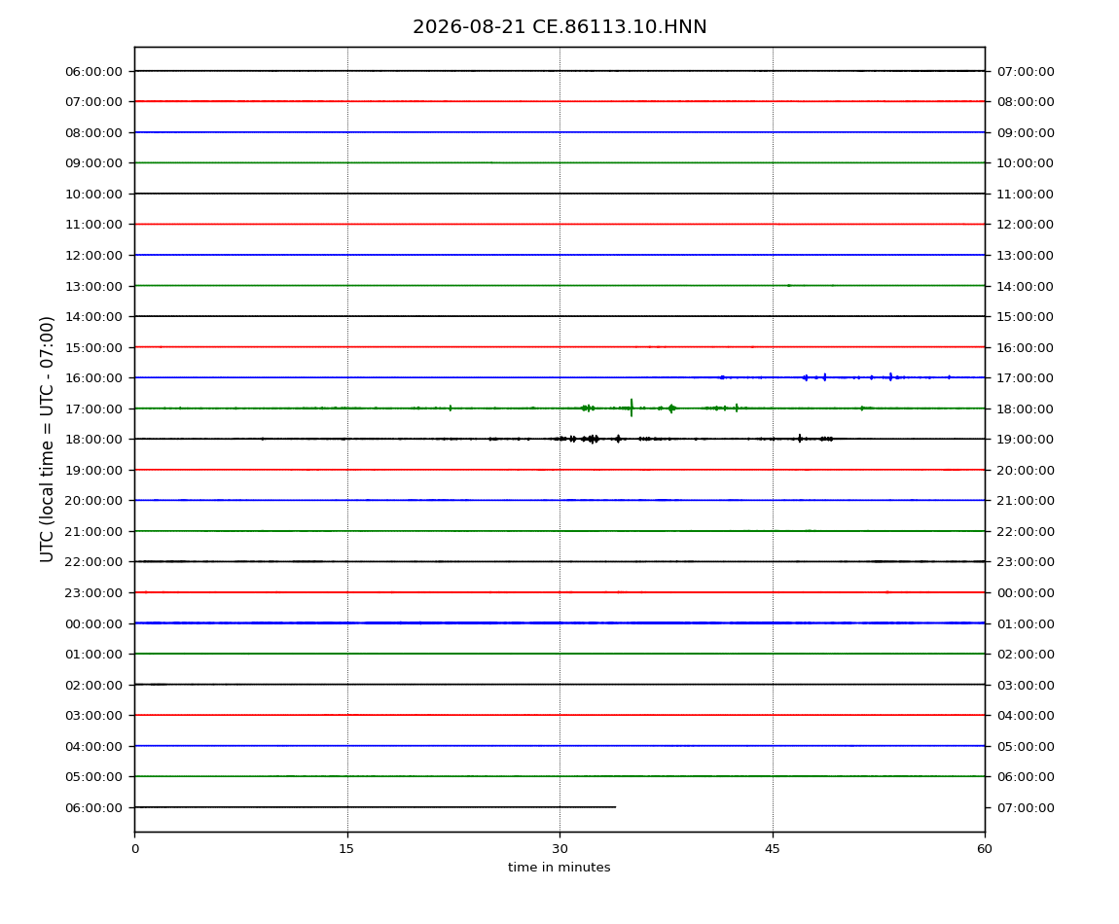
Task: Click the left axis label 03:00:00
Action: [x=93, y=716]
